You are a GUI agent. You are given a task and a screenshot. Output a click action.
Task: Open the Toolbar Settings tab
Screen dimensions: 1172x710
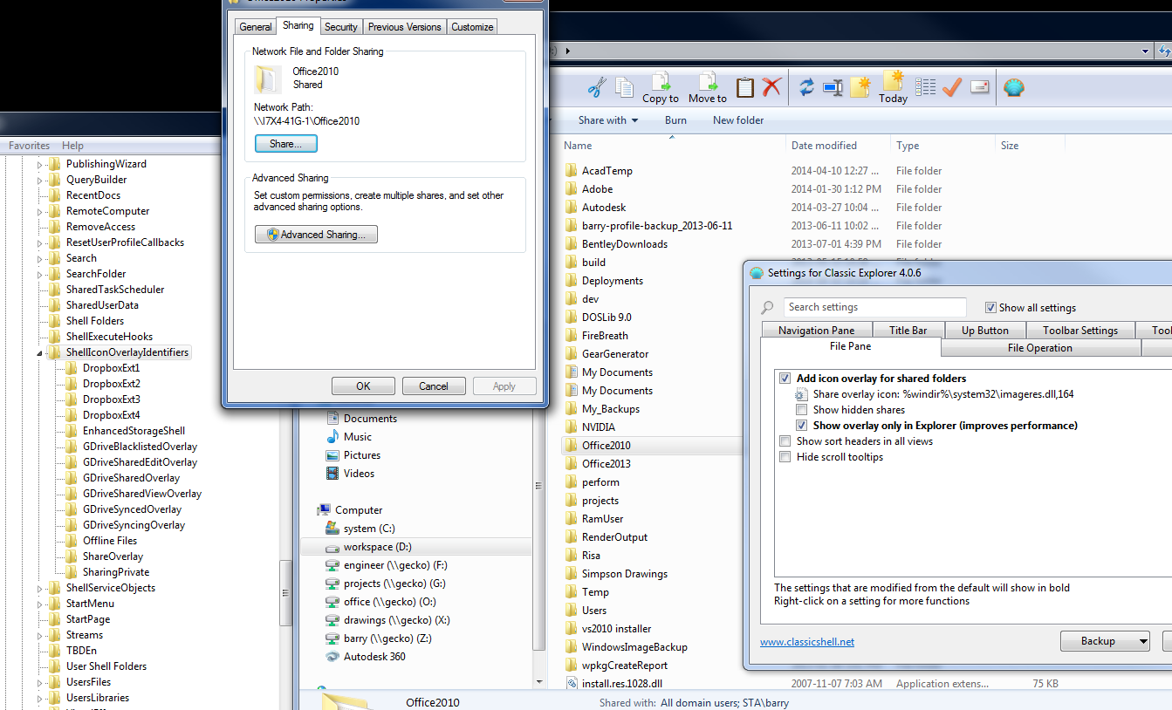1080,331
